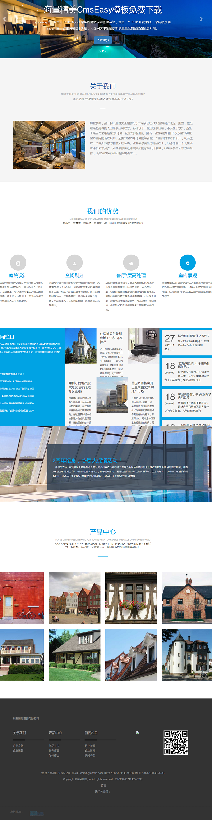This screenshot has height=820, width=212.
Task: Open the timber-framed house with flowers thumbnail
Action: (131, 598)
